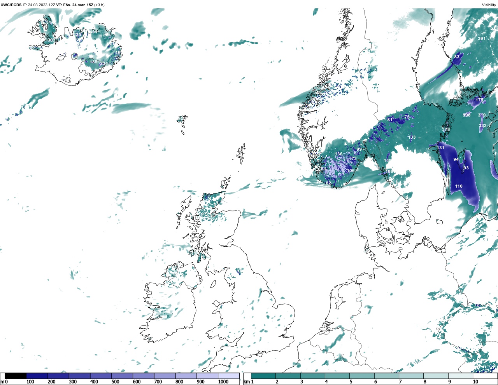Click the 5–6 km teal legend swatch
Viewport: 498px width, 385px height.
point(362,376)
